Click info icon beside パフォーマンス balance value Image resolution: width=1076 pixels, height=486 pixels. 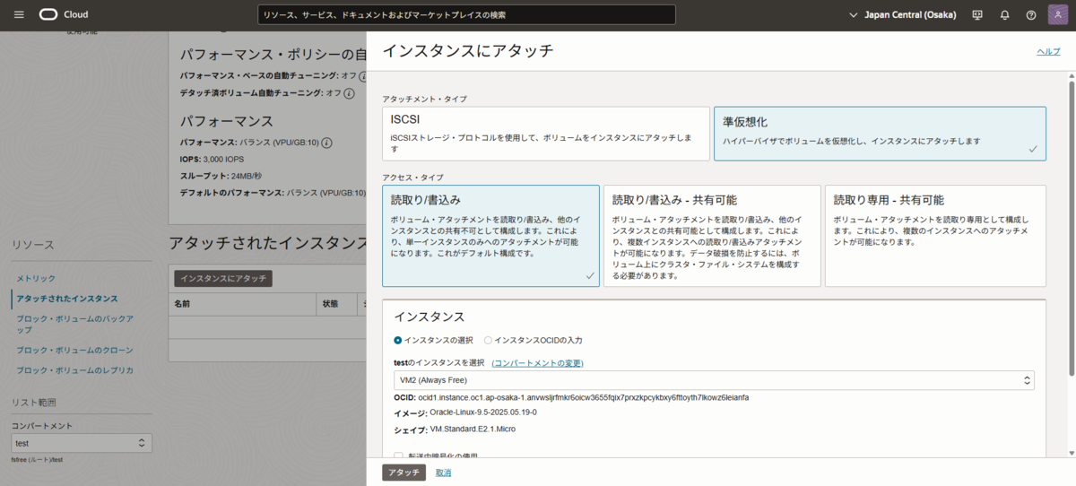coord(326,143)
